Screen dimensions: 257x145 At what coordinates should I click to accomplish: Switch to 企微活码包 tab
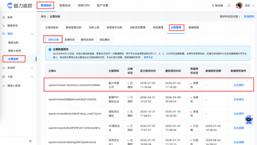pos(52,27)
